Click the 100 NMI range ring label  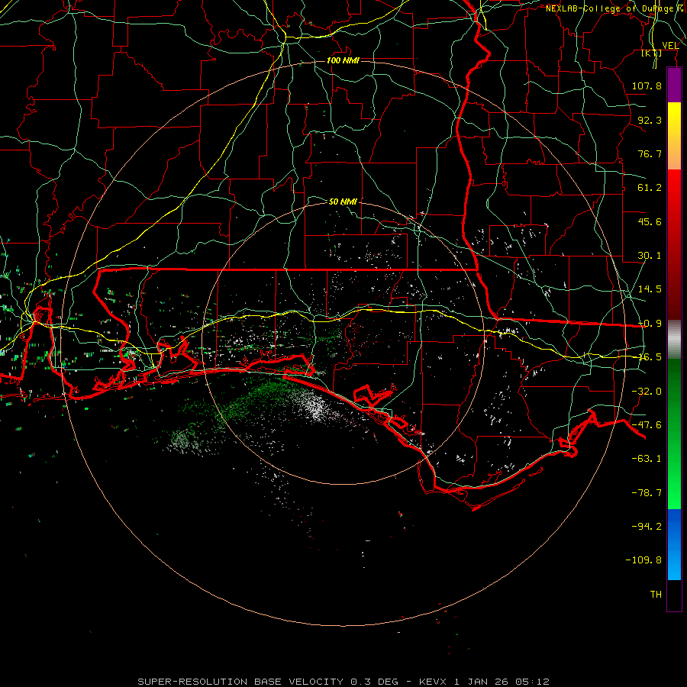point(343,60)
